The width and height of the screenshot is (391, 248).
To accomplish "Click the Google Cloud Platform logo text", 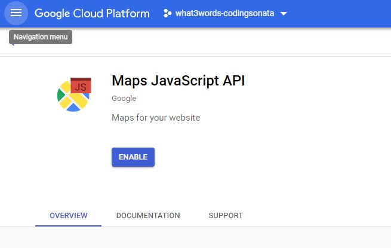I will tap(92, 14).
